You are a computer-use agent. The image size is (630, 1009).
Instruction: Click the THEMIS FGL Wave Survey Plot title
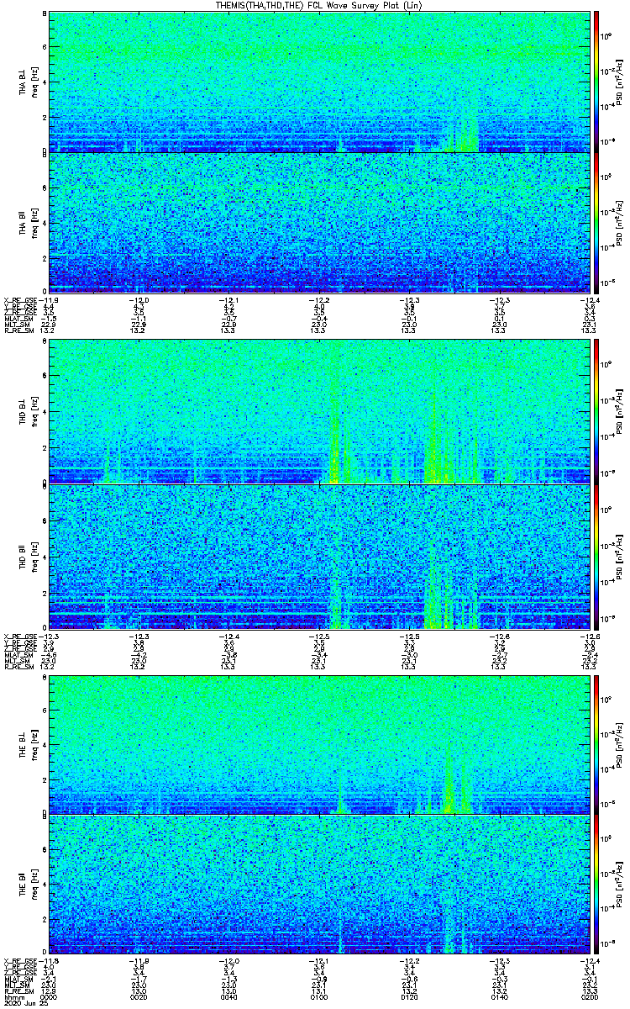tap(314, 5)
